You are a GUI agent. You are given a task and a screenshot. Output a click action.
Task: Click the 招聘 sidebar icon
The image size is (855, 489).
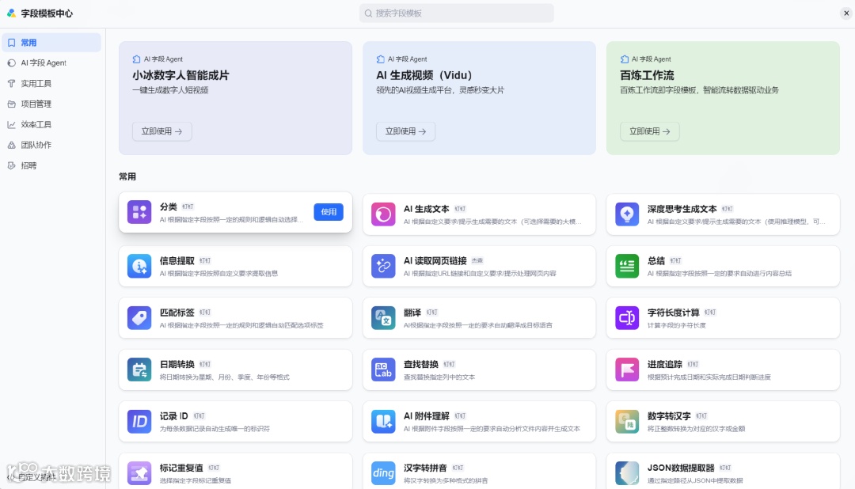coord(11,165)
